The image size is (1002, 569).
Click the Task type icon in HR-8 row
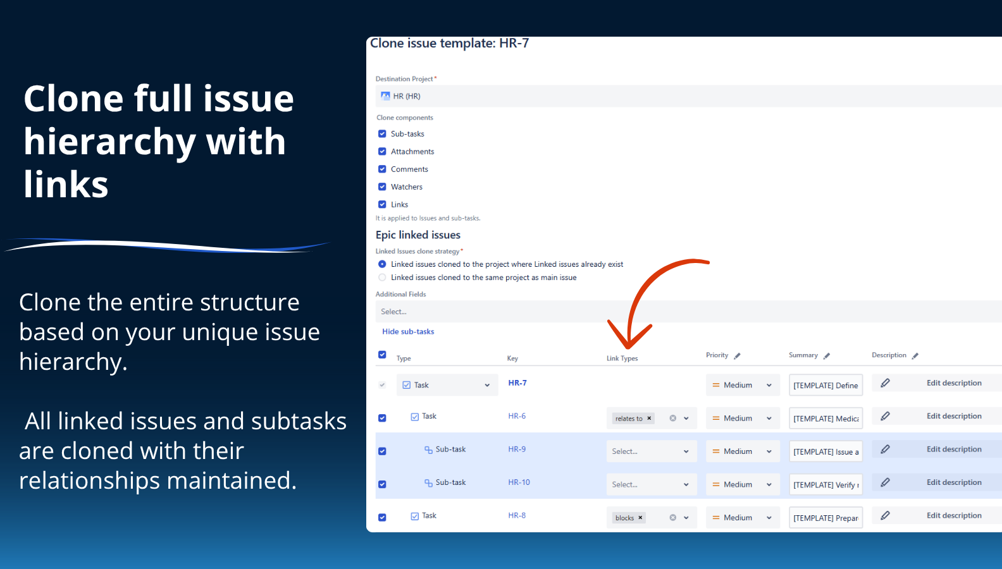tap(415, 516)
